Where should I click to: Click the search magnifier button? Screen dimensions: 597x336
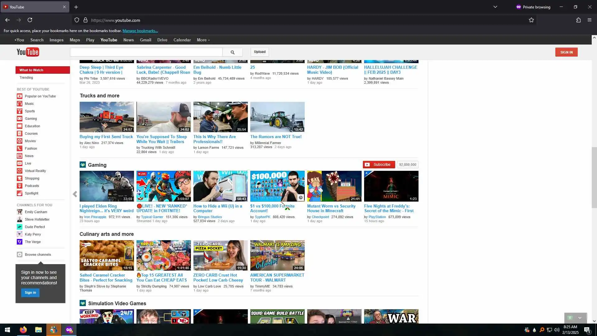click(232, 52)
